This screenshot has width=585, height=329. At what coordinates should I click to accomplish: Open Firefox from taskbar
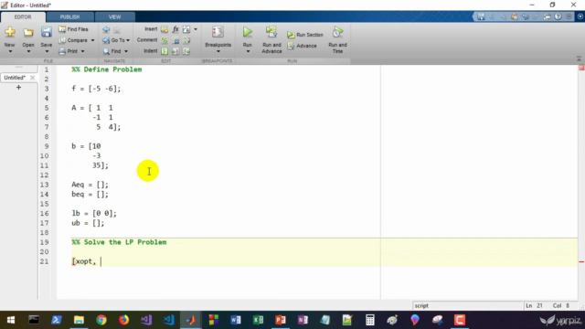tap(123, 320)
